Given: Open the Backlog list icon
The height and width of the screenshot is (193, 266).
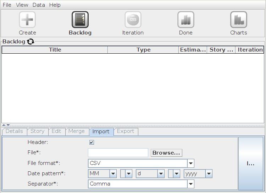Looking at the screenshot, I should pyautogui.click(x=80, y=20).
